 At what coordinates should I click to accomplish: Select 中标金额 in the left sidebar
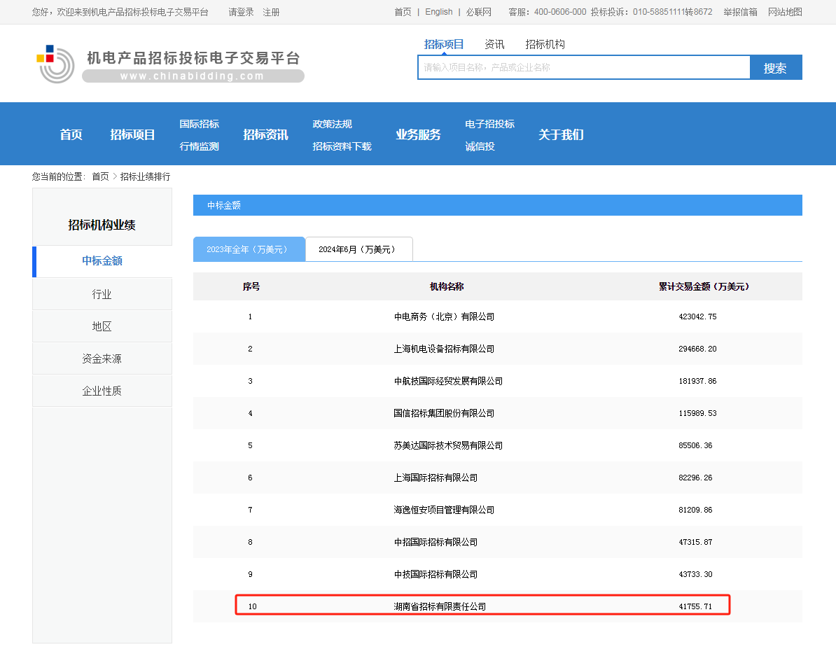pyautogui.click(x=102, y=260)
